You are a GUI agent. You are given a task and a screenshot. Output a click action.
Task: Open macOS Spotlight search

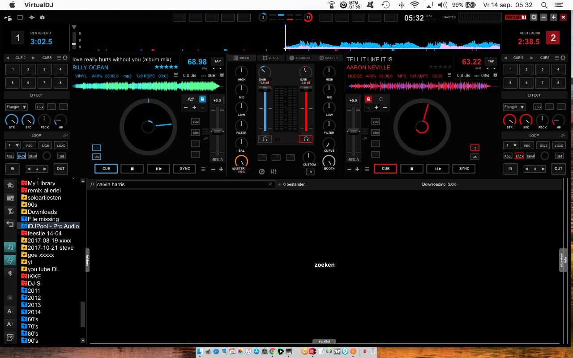tap(544, 5)
